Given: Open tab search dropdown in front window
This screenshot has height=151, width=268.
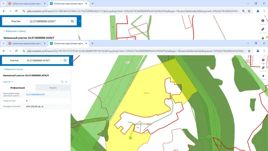Looking at the screenshot, I should [3, 43].
